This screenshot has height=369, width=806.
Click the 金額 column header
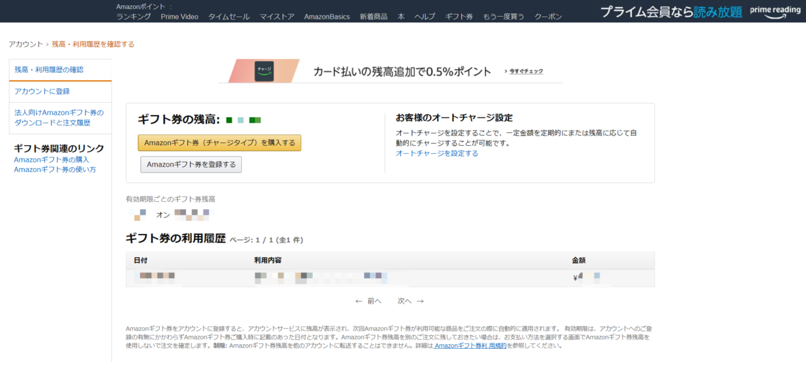(579, 260)
